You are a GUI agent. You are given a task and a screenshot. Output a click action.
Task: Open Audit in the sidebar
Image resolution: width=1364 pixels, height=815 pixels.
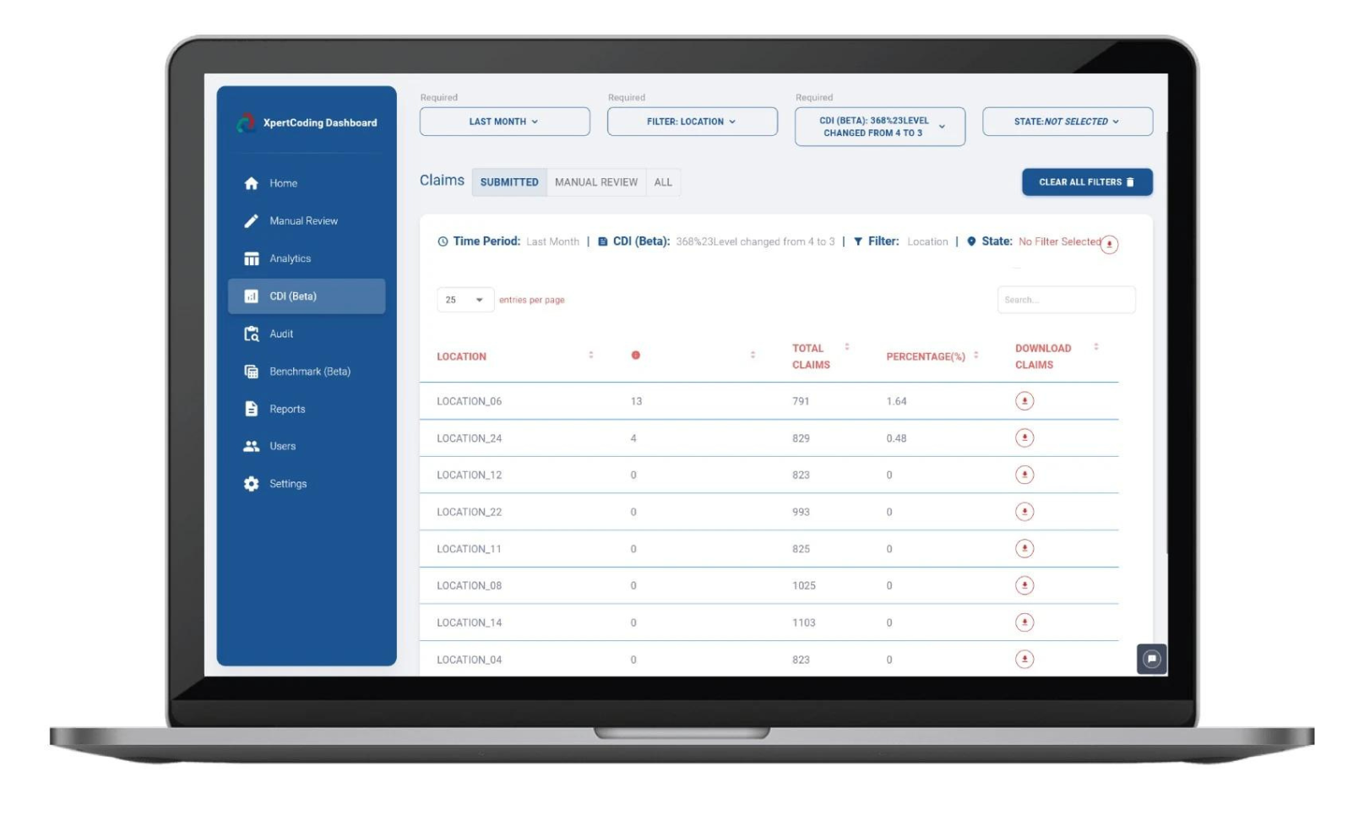pyautogui.click(x=307, y=334)
